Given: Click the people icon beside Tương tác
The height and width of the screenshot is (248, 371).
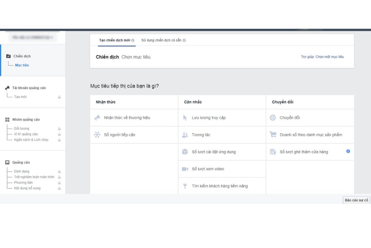Looking at the screenshot, I should [185, 135].
